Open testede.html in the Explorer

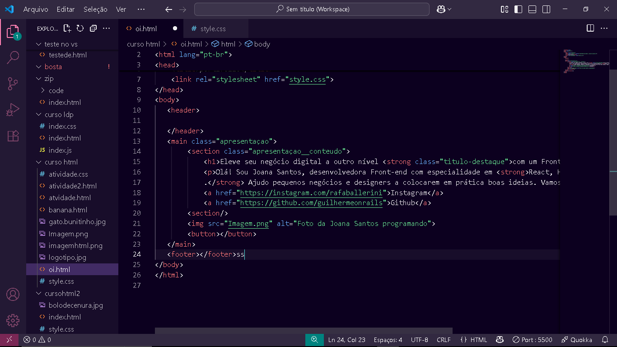click(72, 55)
